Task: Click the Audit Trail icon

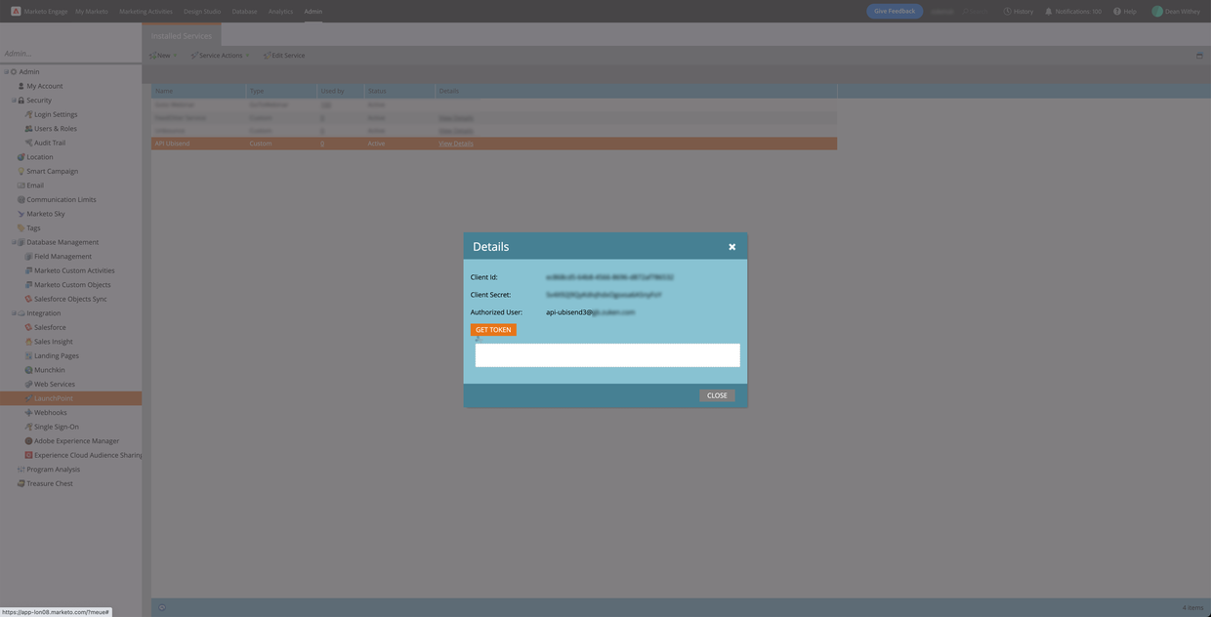Action: (x=28, y=143)
